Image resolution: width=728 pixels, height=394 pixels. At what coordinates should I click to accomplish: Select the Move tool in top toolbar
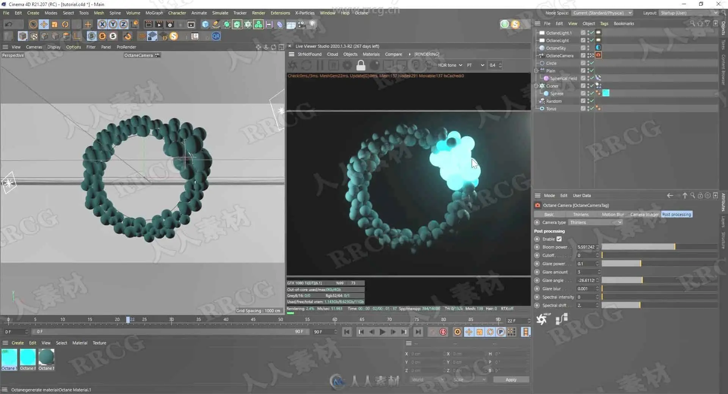[44, 25]
